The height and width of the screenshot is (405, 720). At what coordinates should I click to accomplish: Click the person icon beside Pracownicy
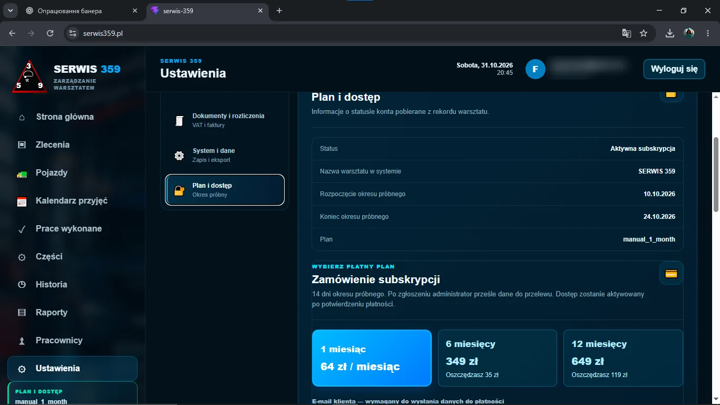click(x=22, y=341)
